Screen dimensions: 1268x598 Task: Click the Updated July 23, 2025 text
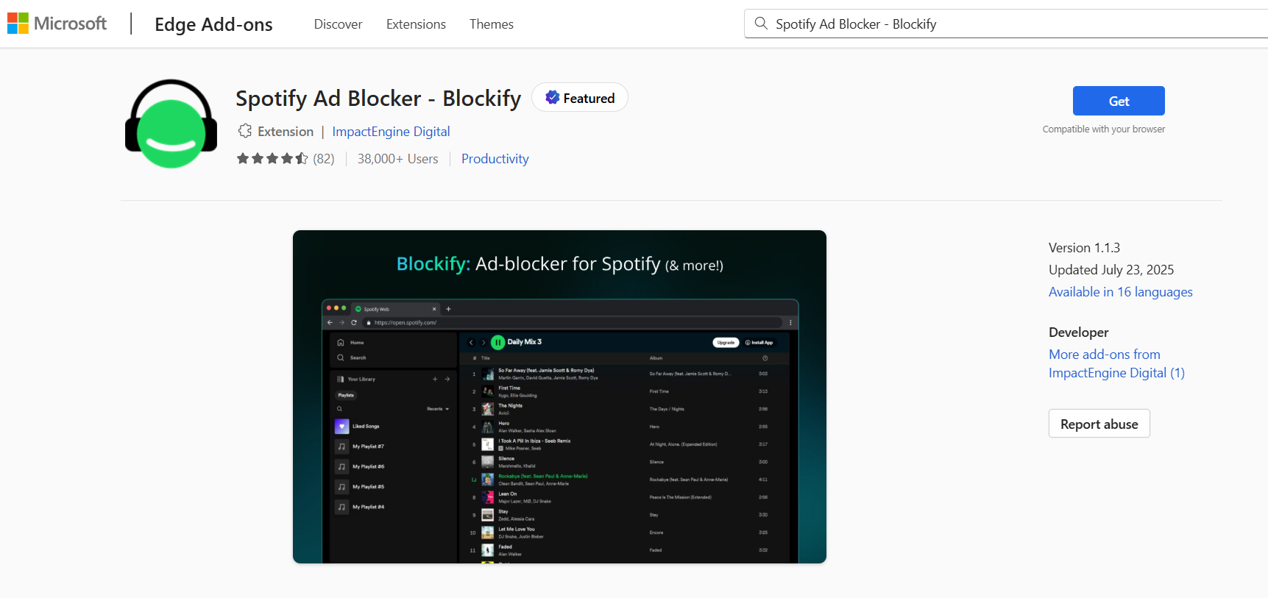(1111, 270)
